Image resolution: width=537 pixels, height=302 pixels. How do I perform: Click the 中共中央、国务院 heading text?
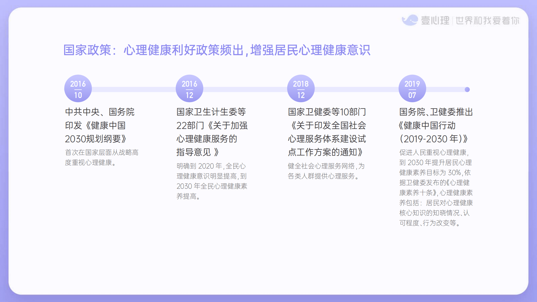pyautogui.click(x=100, y=112)
